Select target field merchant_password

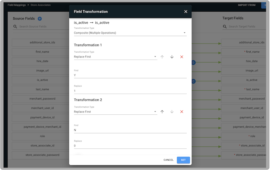tap(244, 99)
